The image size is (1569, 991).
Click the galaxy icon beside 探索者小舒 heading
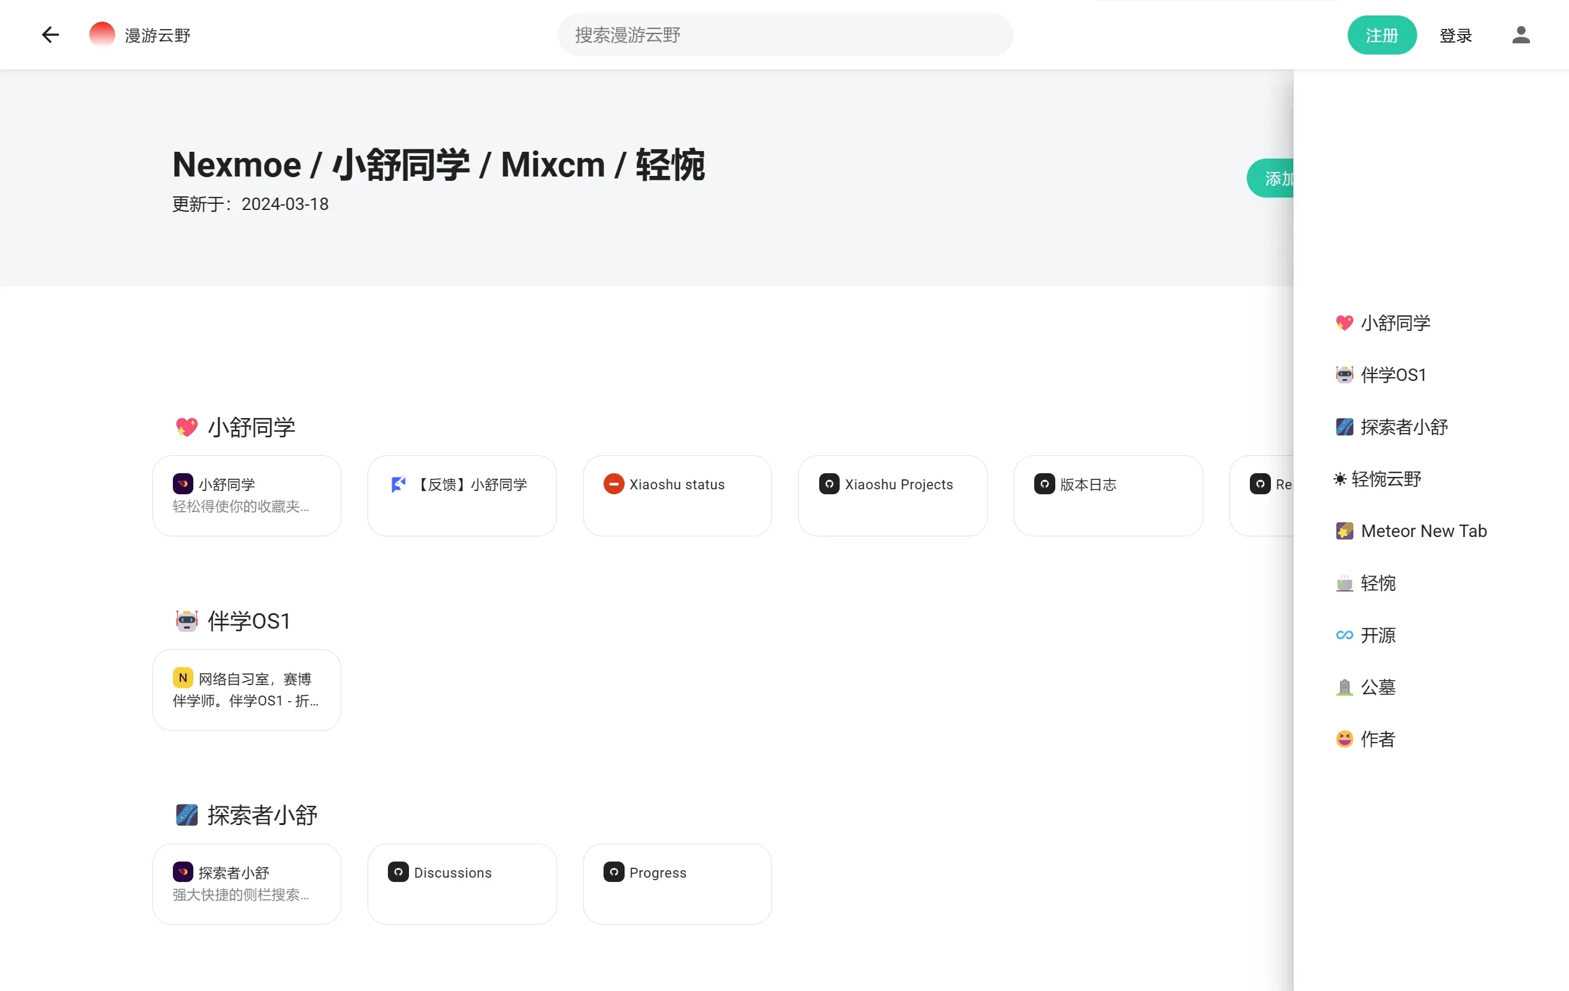(187, 814)
